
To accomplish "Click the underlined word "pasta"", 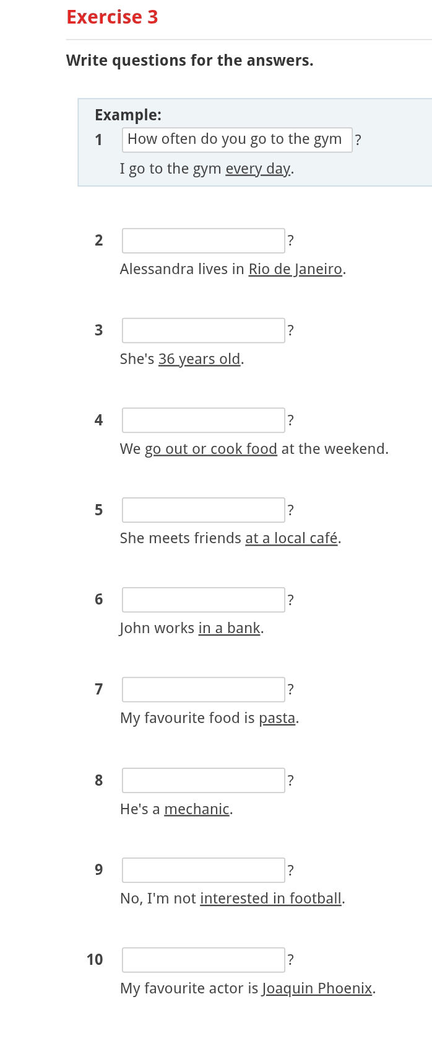I will coord(277,718).
